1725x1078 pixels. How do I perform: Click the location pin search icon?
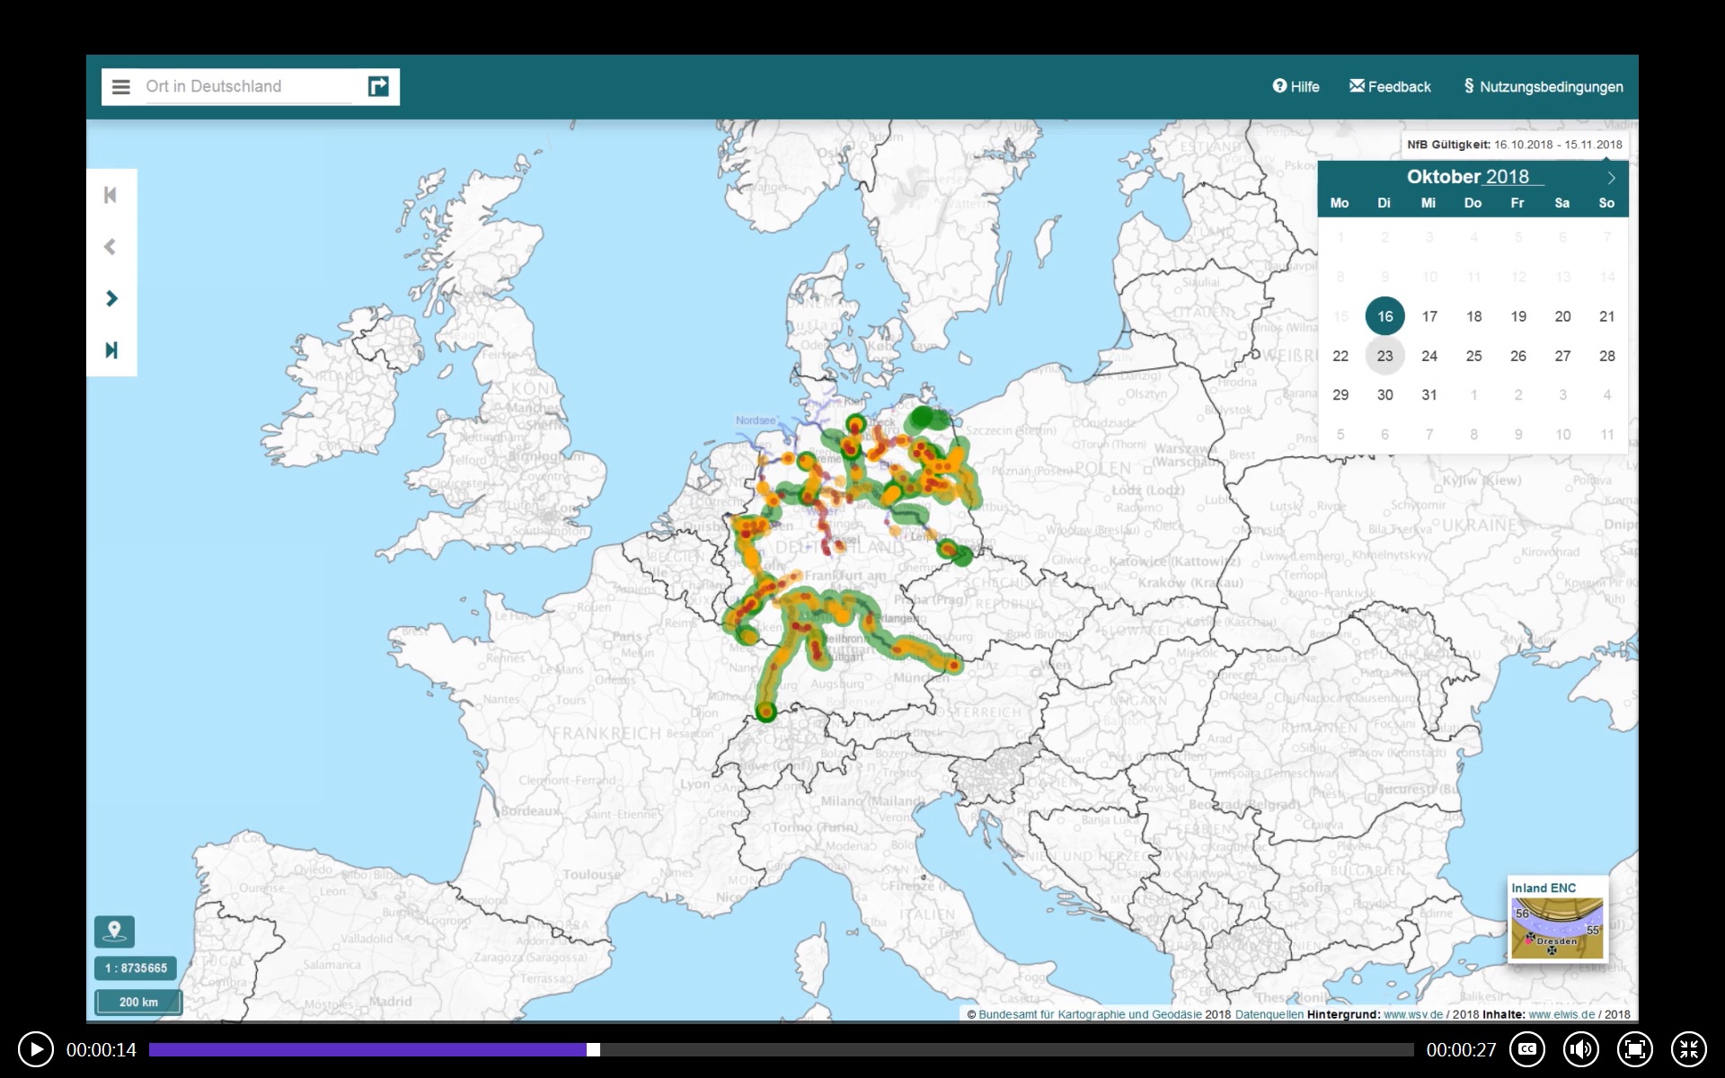click(x=114, y=930)
